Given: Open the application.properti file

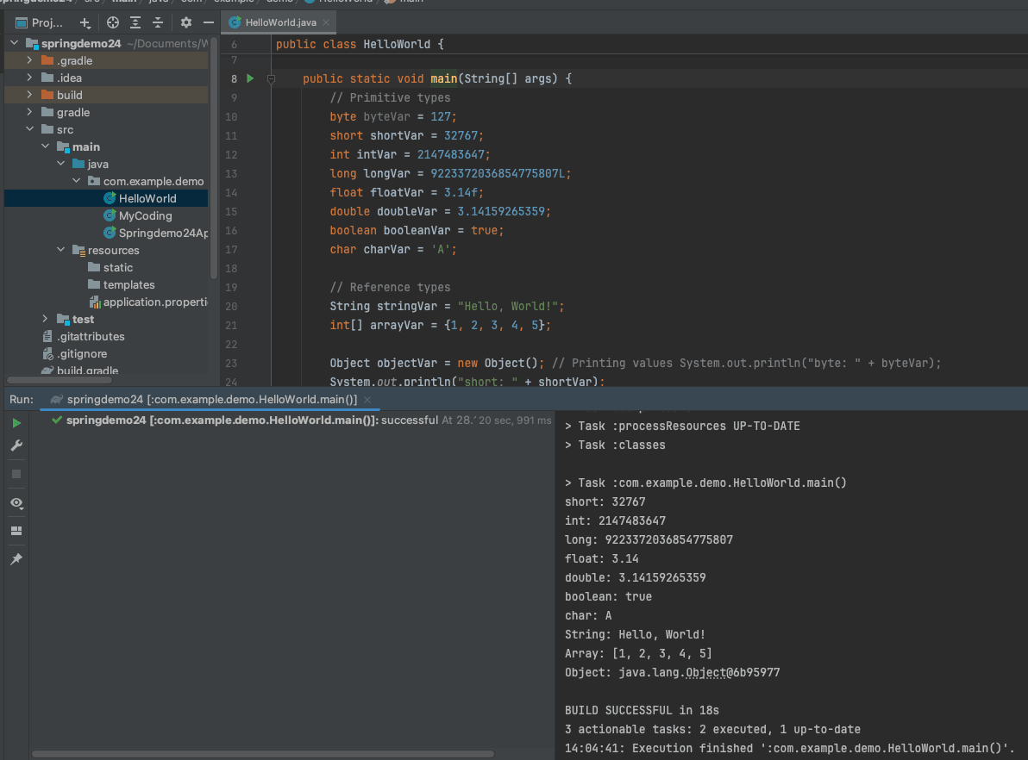Looking at the screenshot, I should tap(149, 302).
